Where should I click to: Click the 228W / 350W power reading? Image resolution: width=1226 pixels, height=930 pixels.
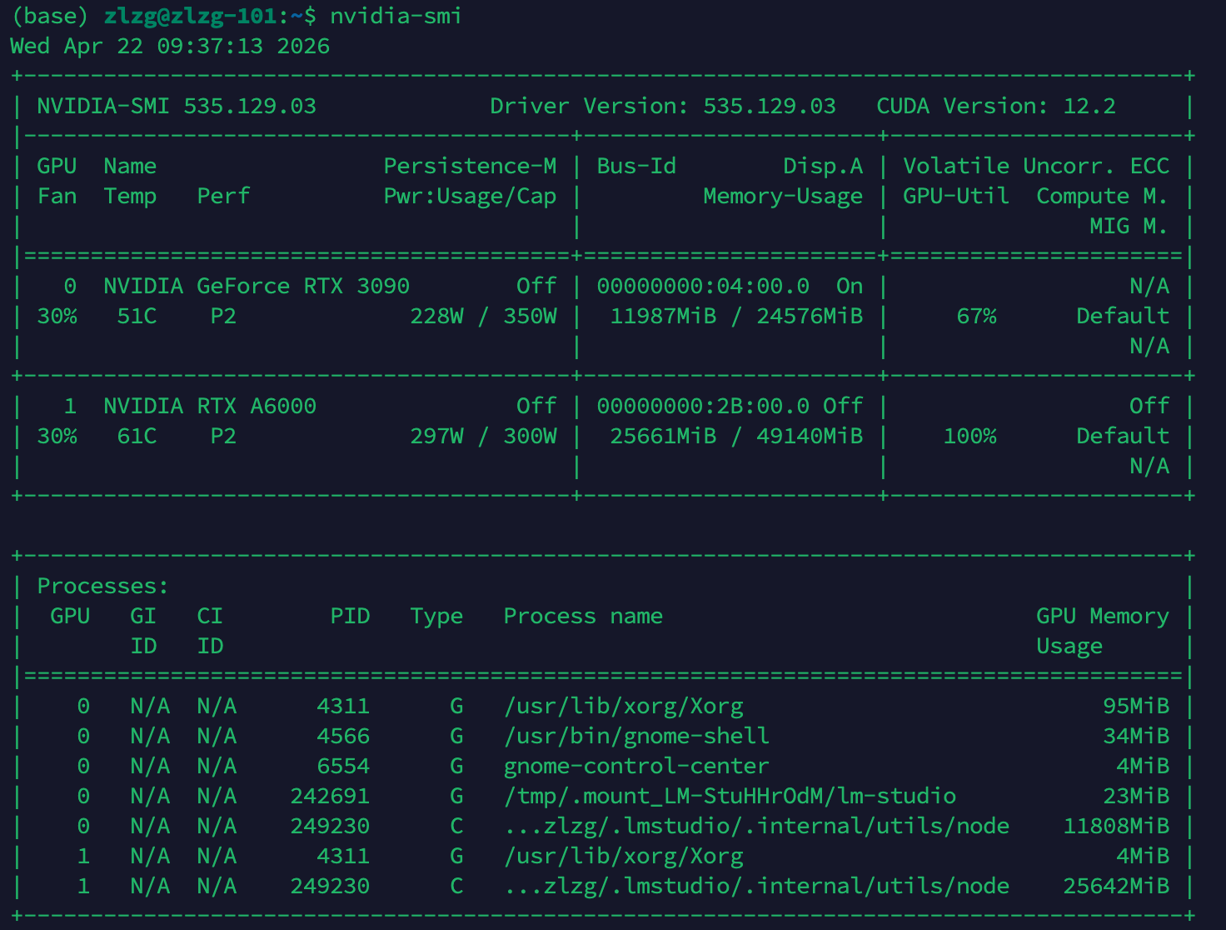pos(483,316)
